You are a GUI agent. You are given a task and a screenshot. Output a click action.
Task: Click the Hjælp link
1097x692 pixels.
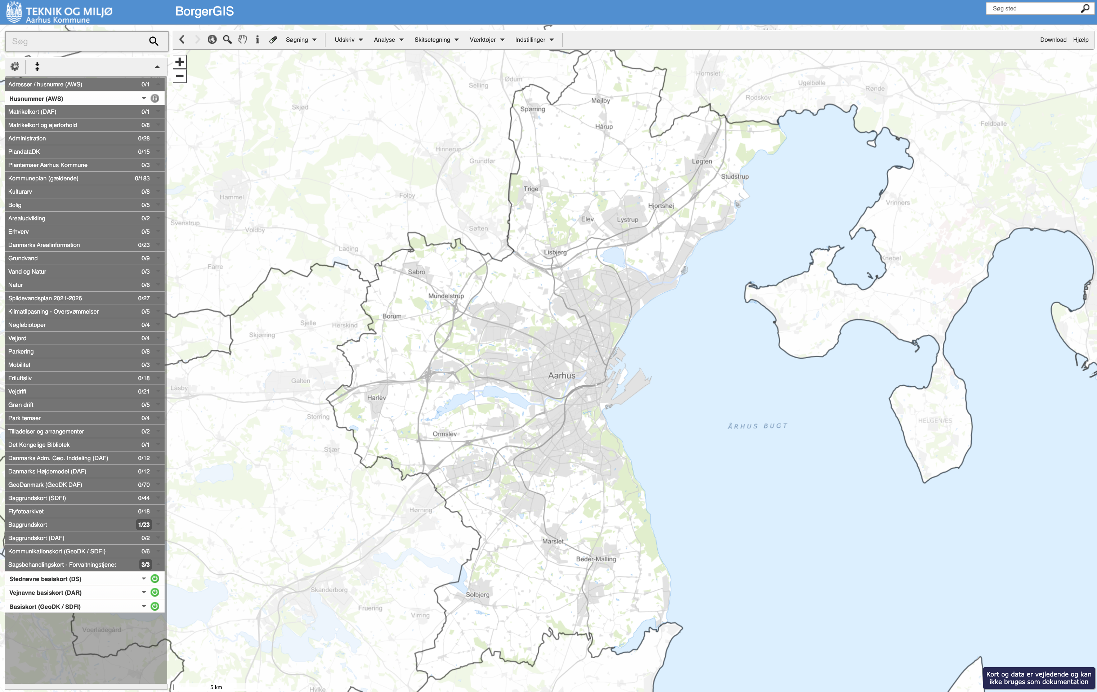(x=1080, y=40)
